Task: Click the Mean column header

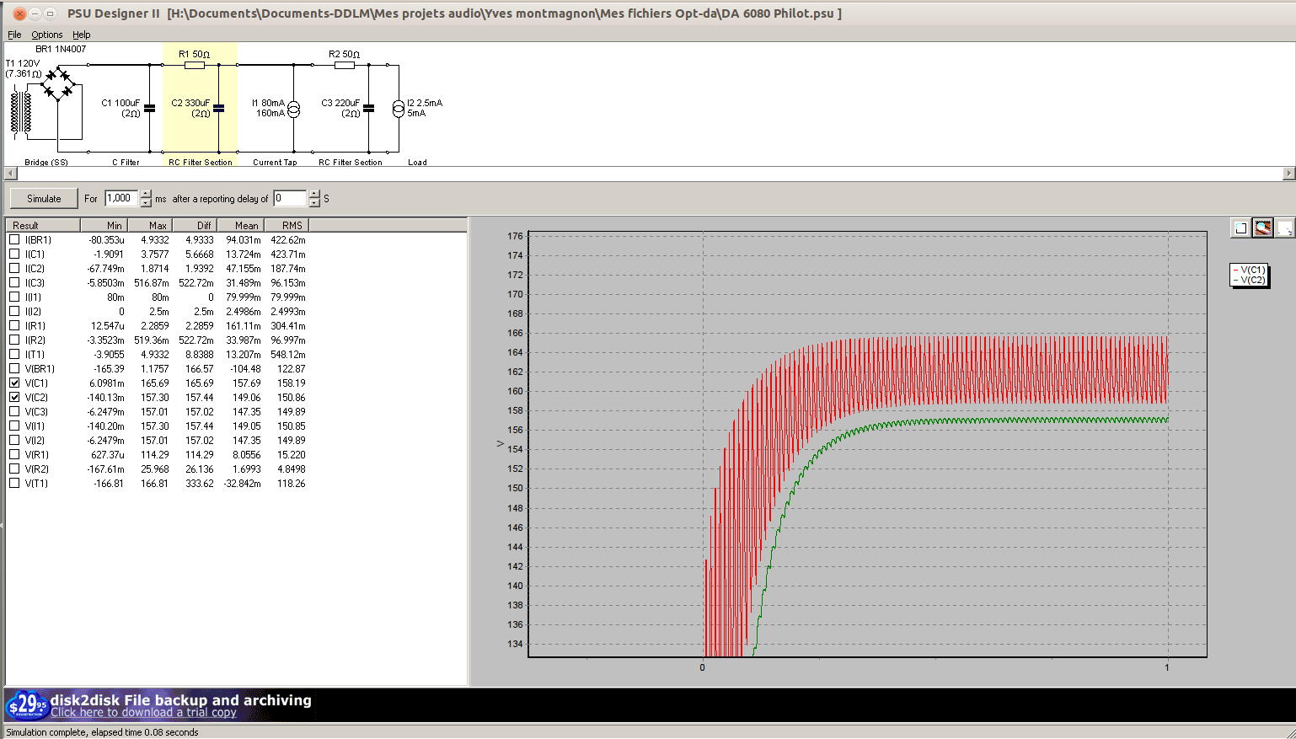Action: point(240,225)
